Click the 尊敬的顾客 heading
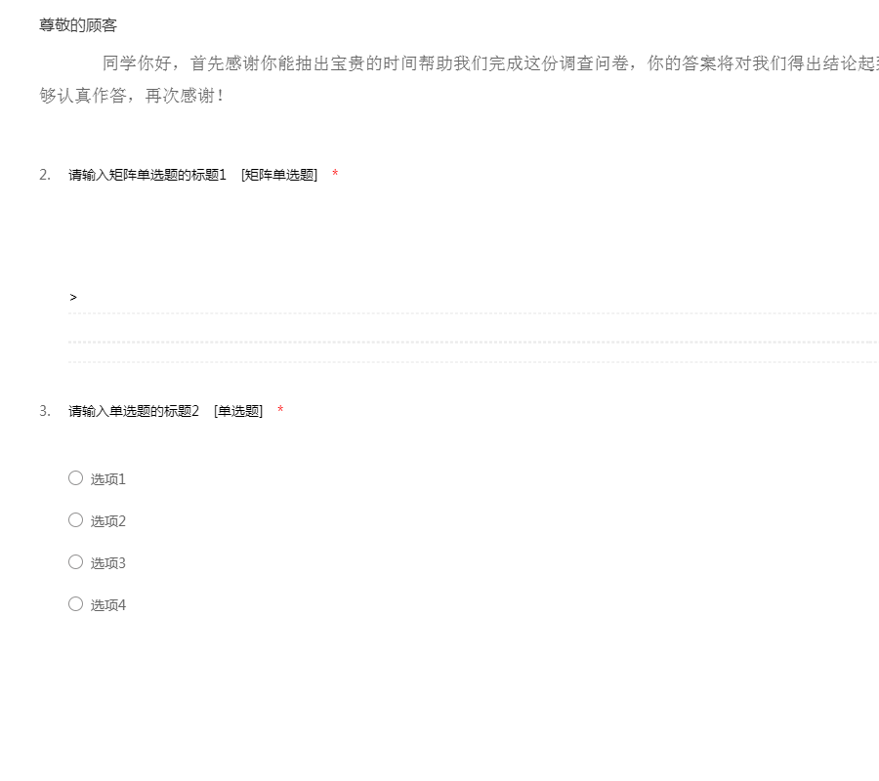Image resolution: width=879 pixels, height=781 pixels. tap(78, 25)
